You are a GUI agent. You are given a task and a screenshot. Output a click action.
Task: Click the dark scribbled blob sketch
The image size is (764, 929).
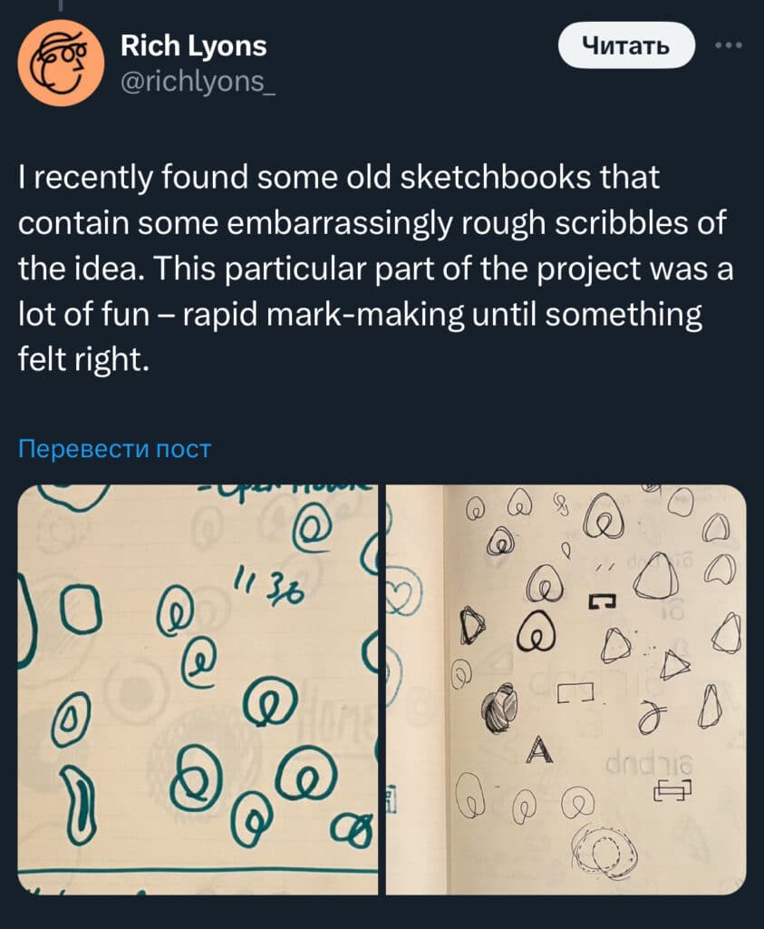coord(498,709)
